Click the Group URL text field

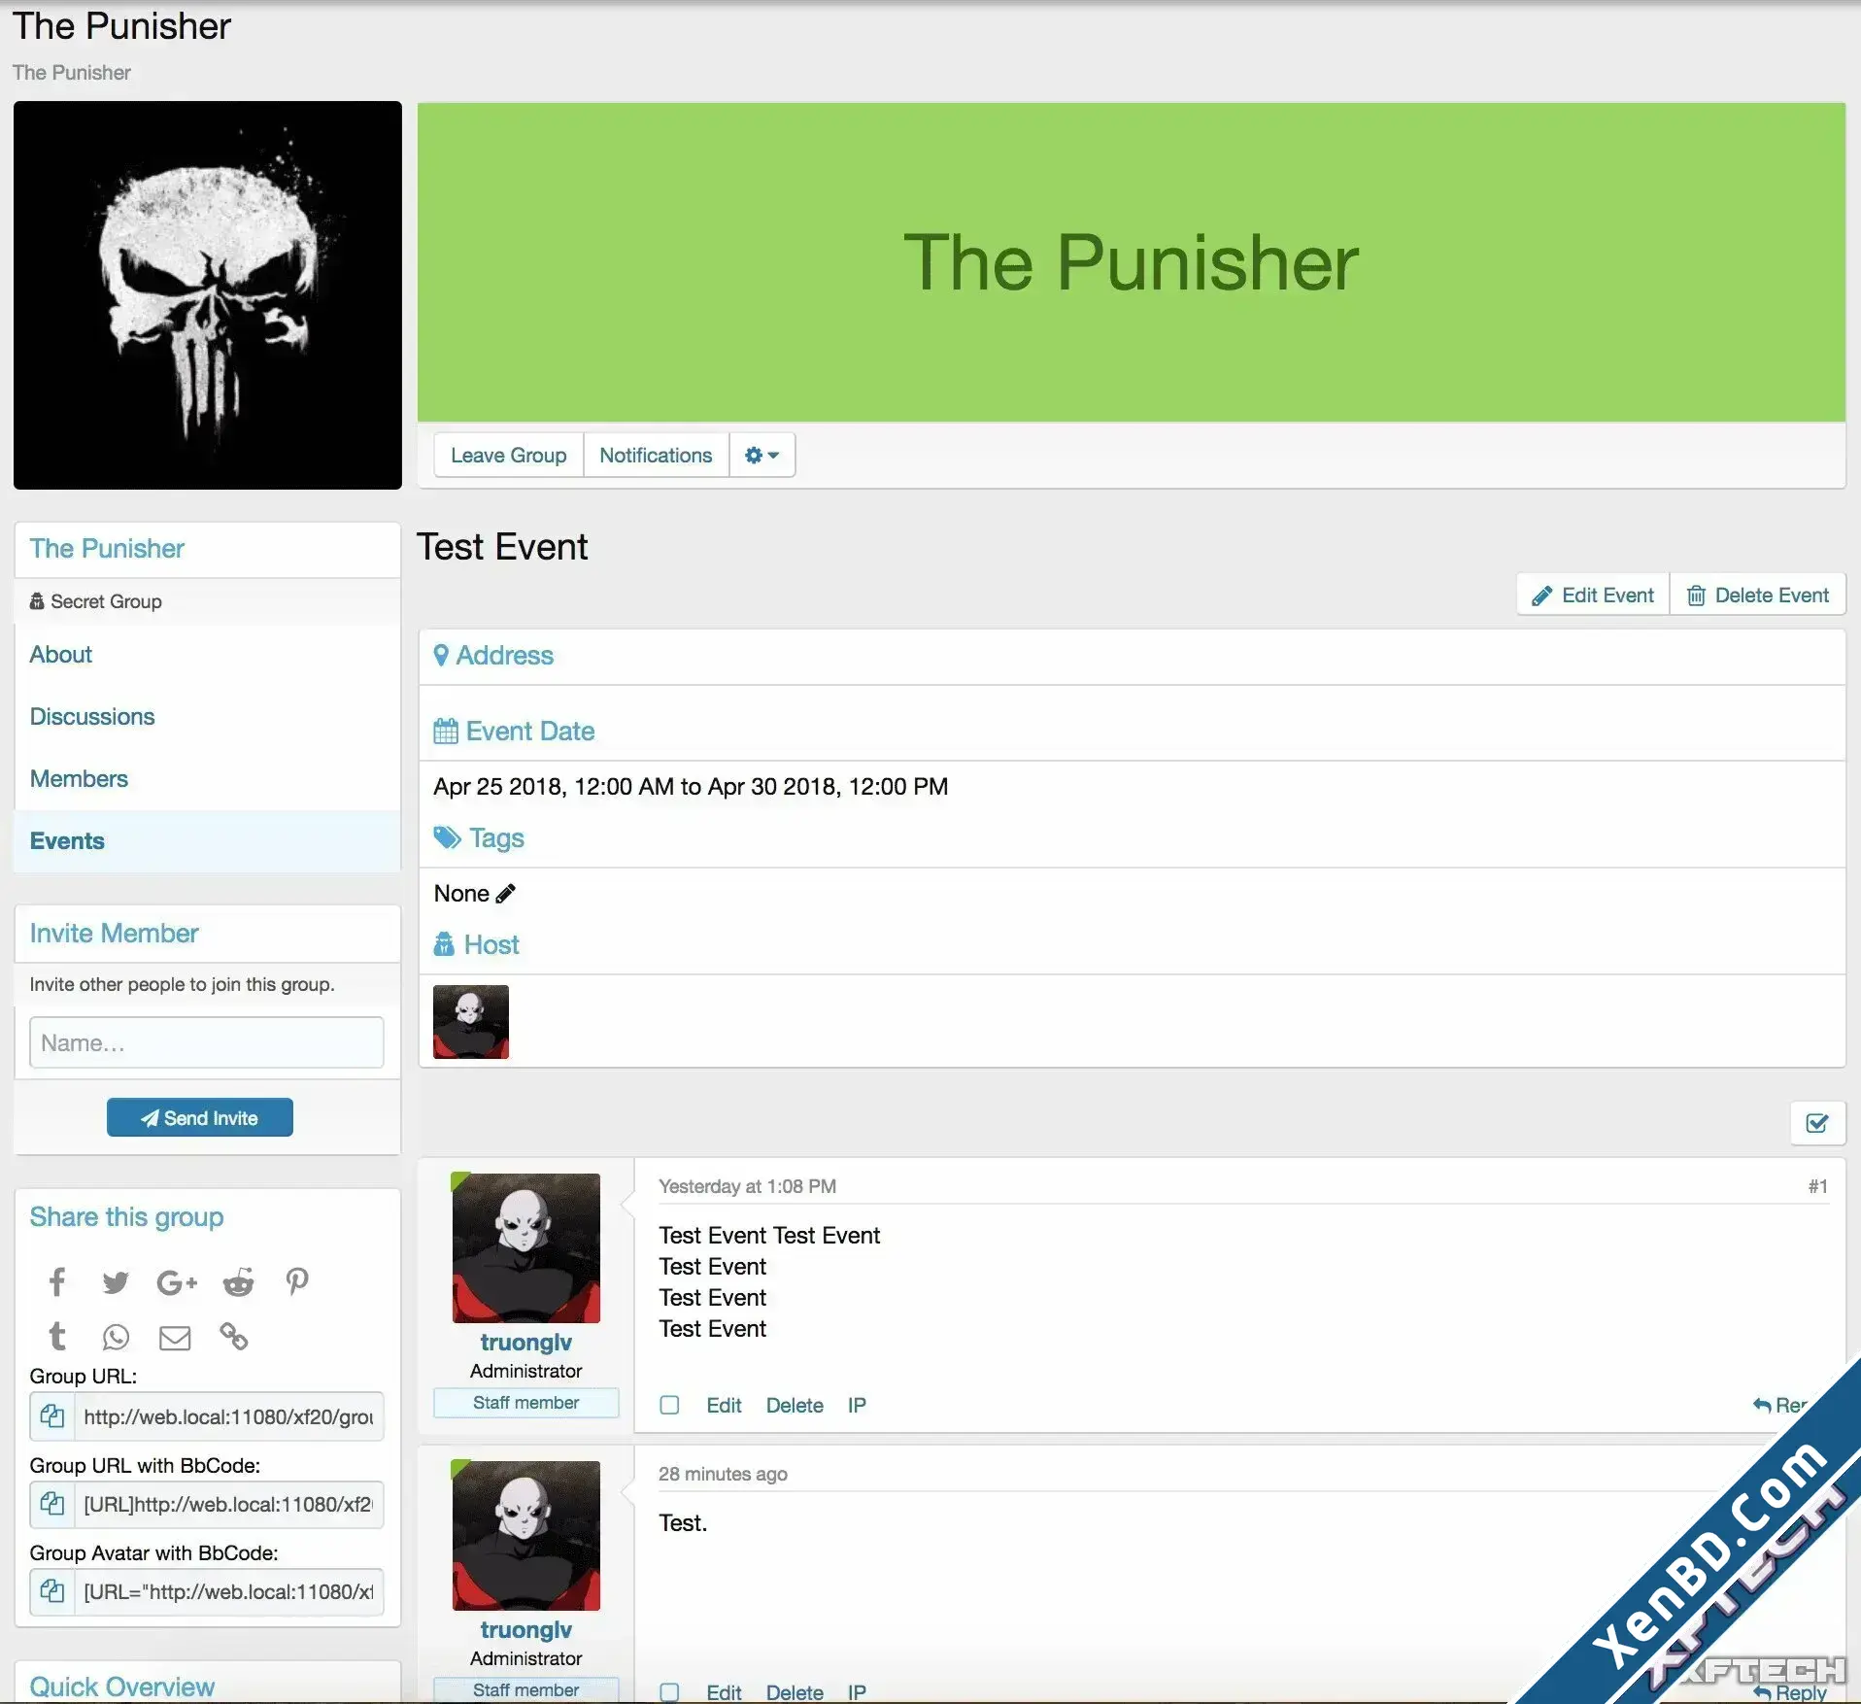[x=228, y=1416]
